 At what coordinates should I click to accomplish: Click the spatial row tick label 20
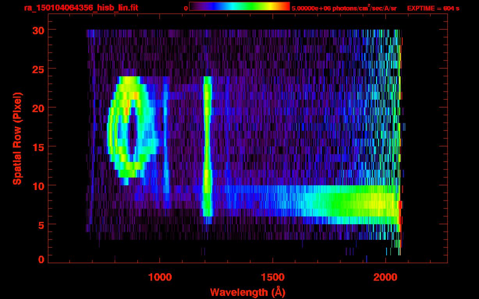point(38,108)
